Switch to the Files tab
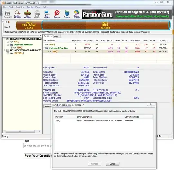This screenshot has height=170, width=174. [56, 37]
